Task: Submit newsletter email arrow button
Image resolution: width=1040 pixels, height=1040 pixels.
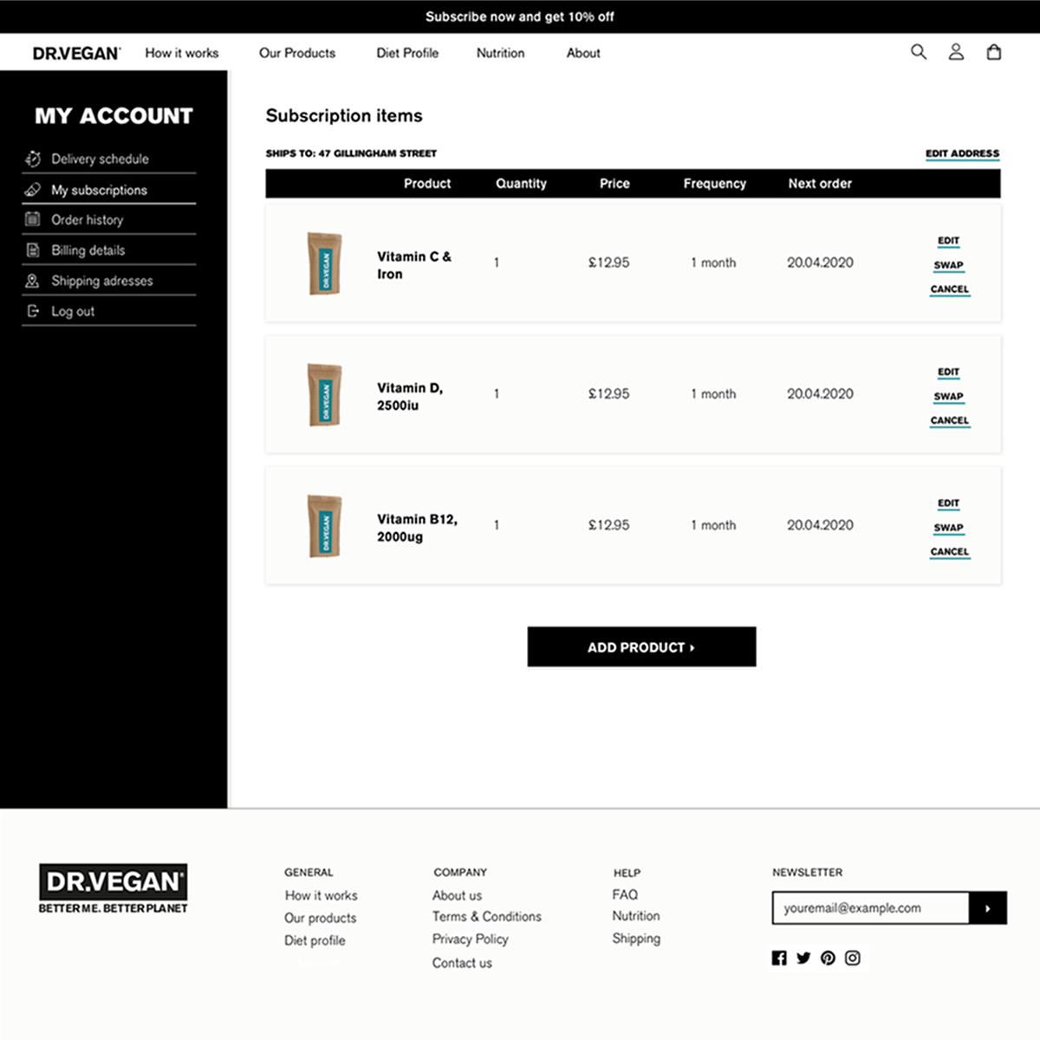Action: click(x=988, y=908)
